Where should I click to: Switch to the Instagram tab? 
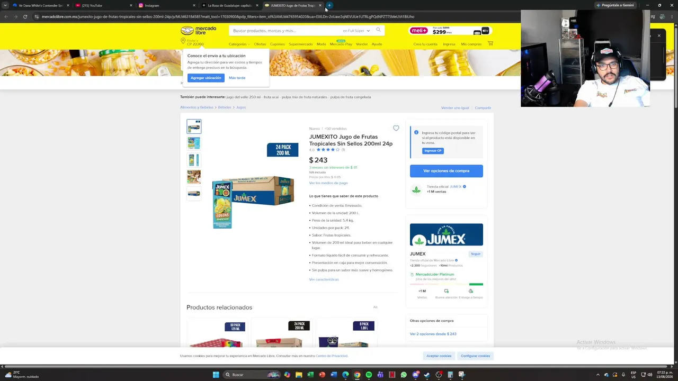(166, 5)
